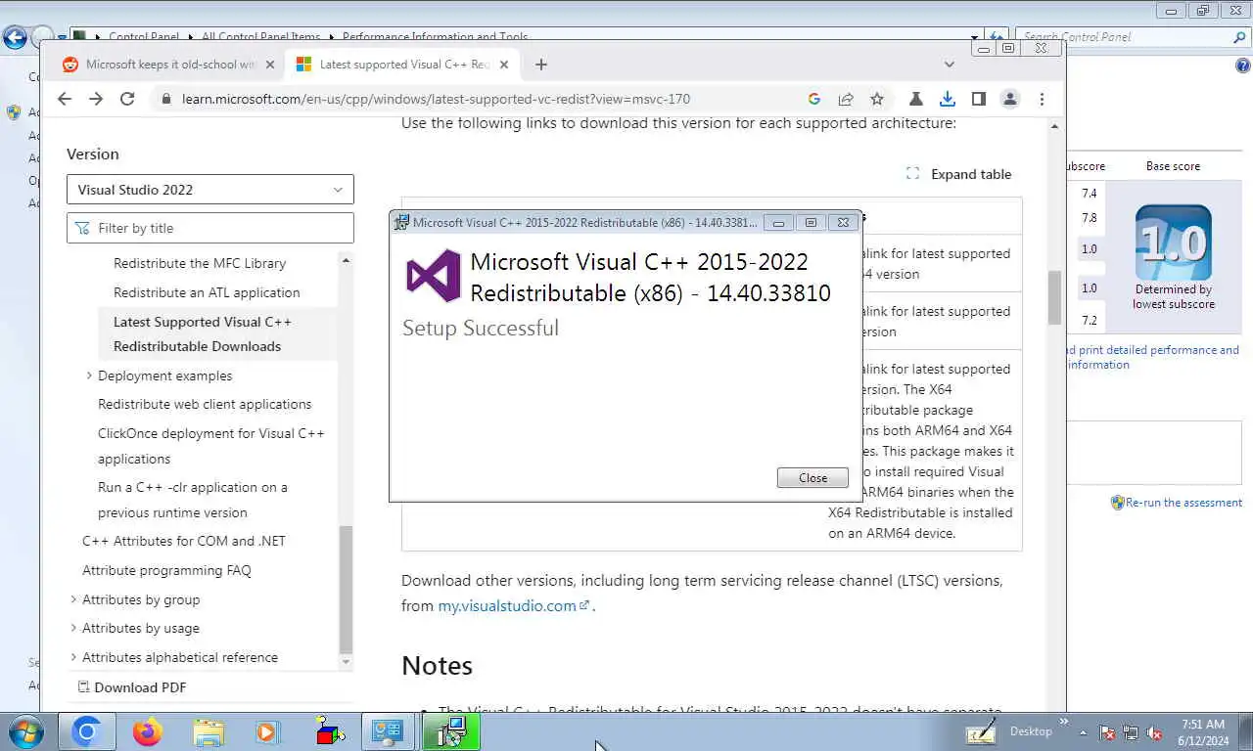Reload the Microsoft Learn page

127,99
